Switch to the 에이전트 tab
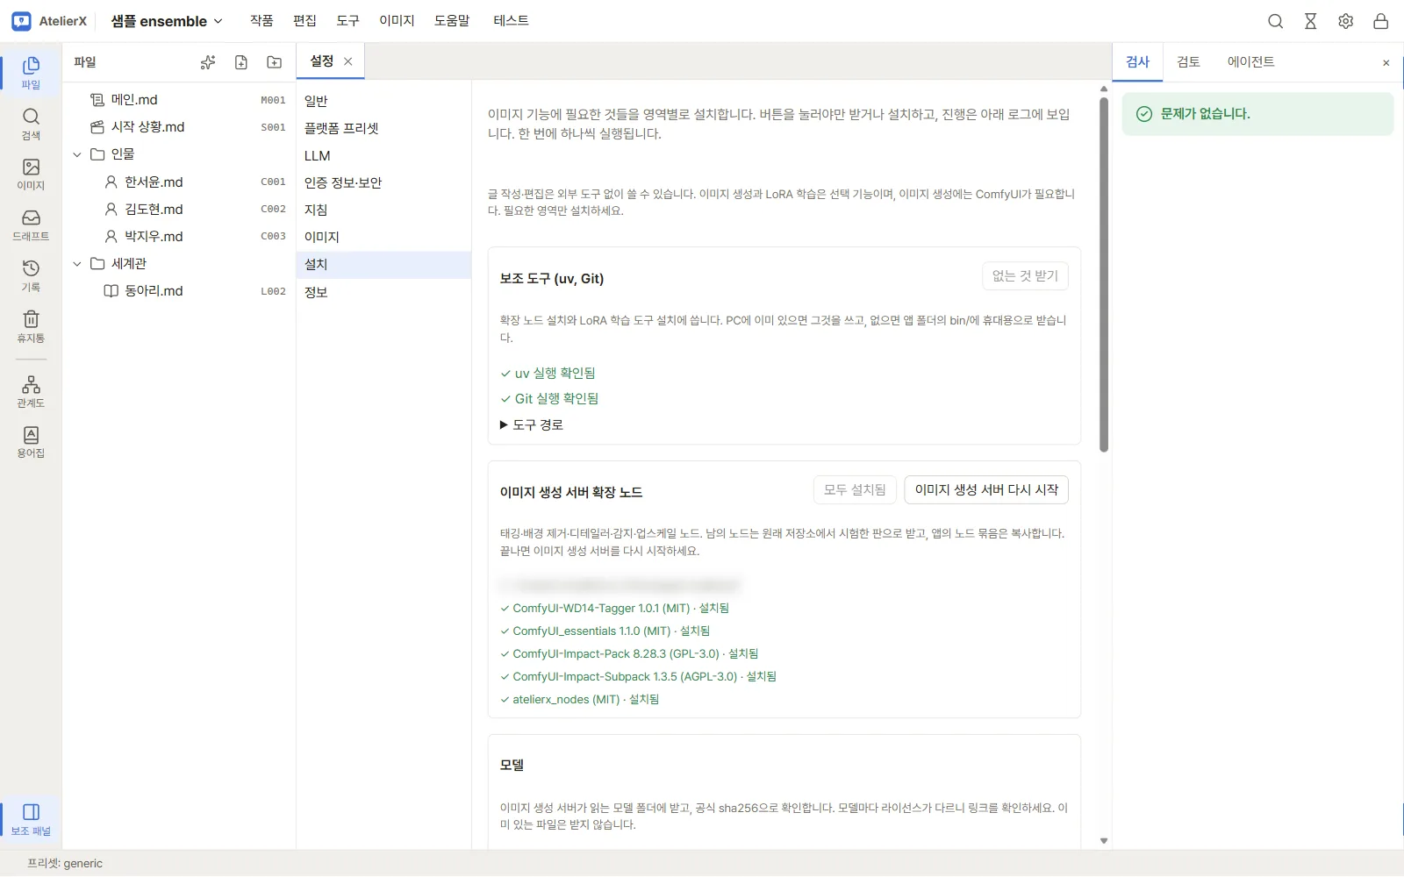Screen dimensions: 1404x877 pos(1250,61)
